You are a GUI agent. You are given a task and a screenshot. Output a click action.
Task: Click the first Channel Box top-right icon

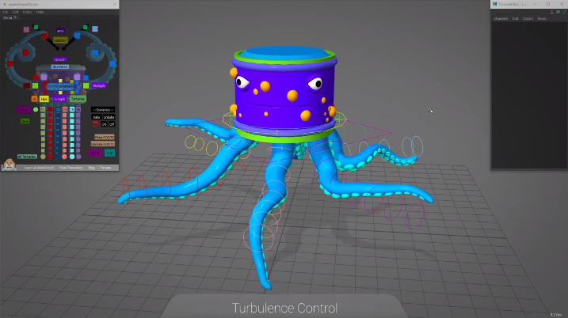click(x=552, y=12)
